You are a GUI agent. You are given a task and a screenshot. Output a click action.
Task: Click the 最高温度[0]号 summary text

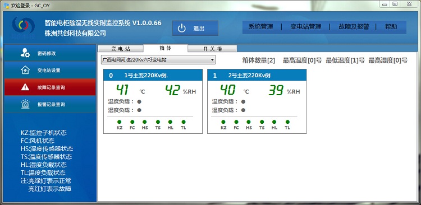[302, 60]
